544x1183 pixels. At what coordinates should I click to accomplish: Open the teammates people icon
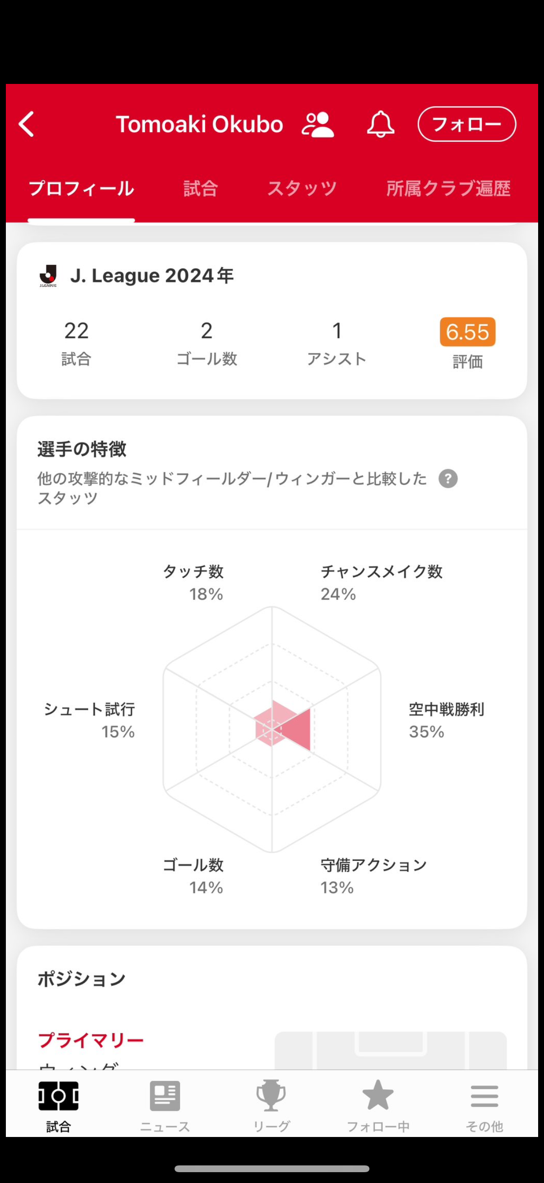pos(317,125)
